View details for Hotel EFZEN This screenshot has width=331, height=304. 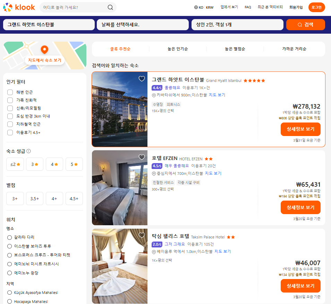tap(300, 208)
